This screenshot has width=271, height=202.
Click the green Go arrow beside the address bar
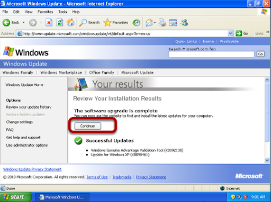point(239,33)
